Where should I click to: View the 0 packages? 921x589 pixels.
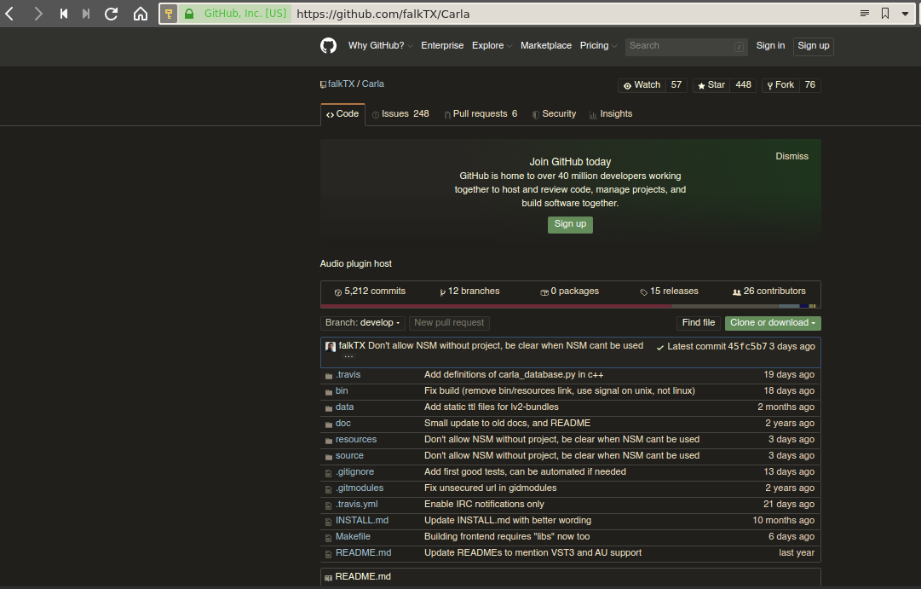click(x=569, y=292)
